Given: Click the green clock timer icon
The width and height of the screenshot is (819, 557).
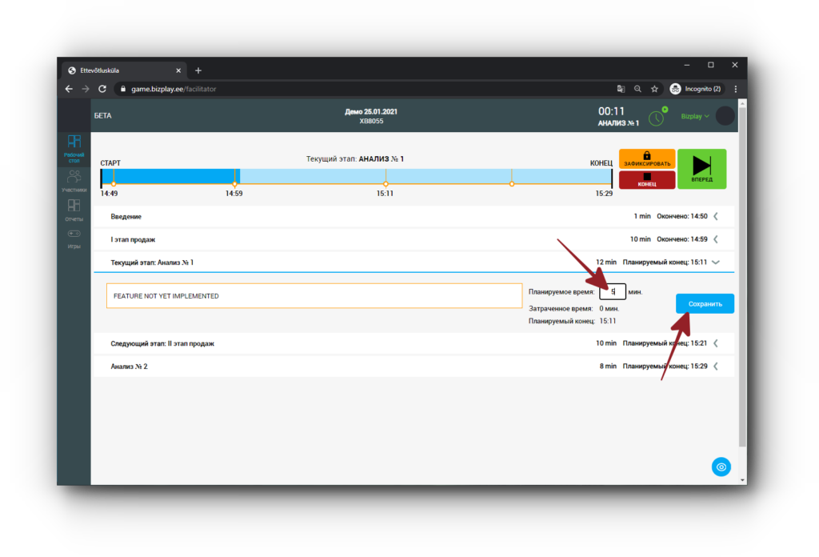Looking at the screenshot, I should point(656,118).
